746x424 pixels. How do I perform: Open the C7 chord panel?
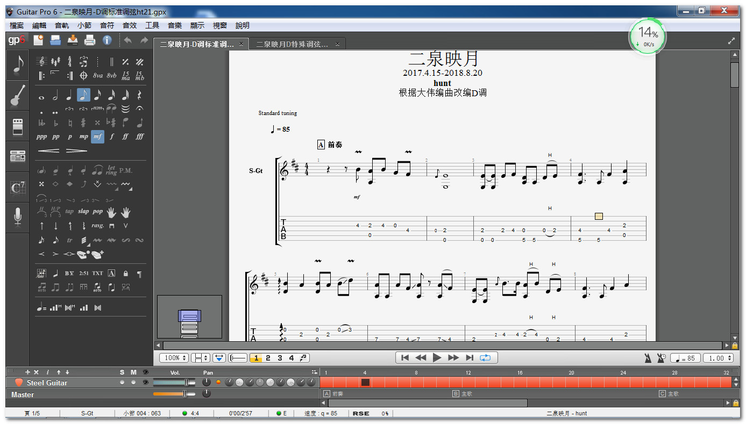[18, 188]
